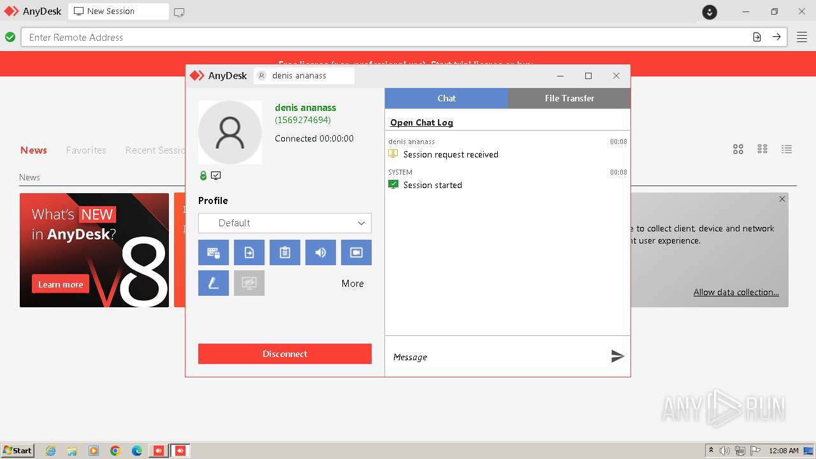Click the What's NEW in AnyDesk thumbnail
The height and width of the screenshot is (459, 816).
tap(94, 250)
